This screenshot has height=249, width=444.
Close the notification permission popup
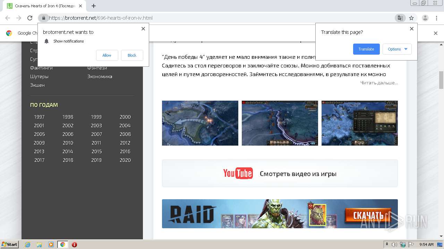point(143,29)
